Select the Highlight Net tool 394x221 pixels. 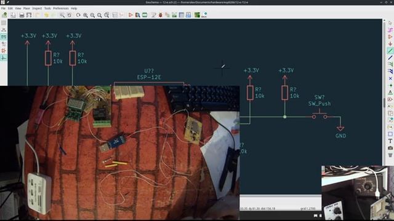[x=390, y=30]
